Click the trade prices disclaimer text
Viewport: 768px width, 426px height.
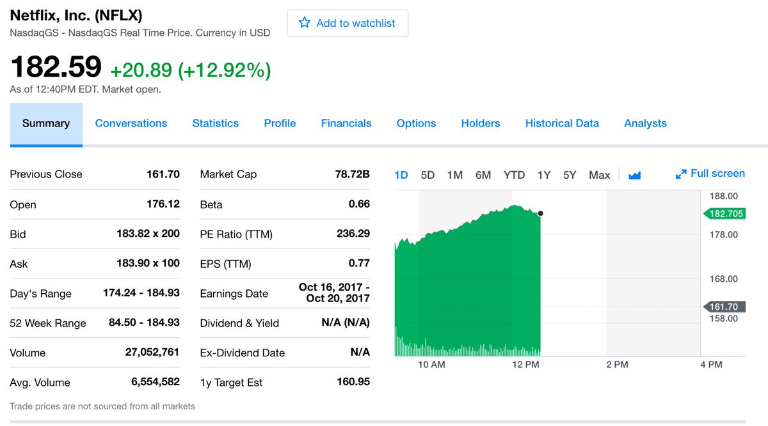pyautogui.click(x=102, y=406)
